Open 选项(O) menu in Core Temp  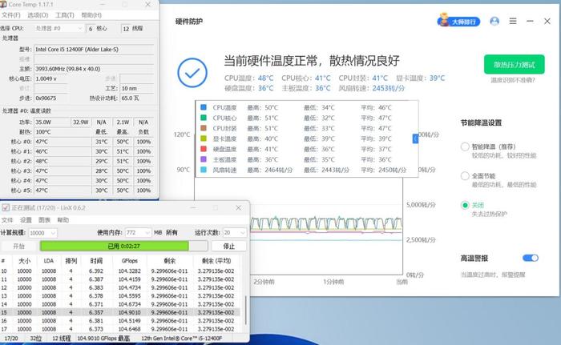click(x=38, y=15)
